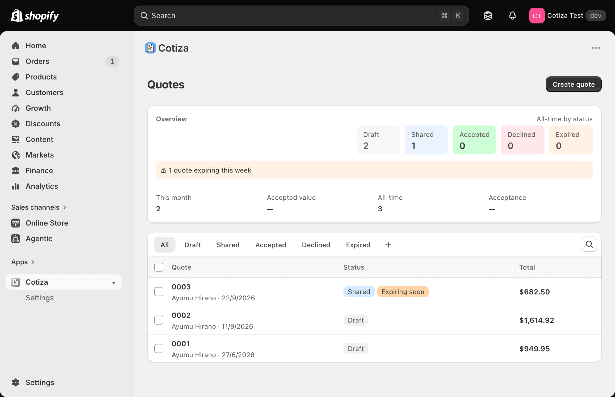Screen dimensions: 615x397
Task: Click the Discounts badge icon
Action: [x=16, y=124]
